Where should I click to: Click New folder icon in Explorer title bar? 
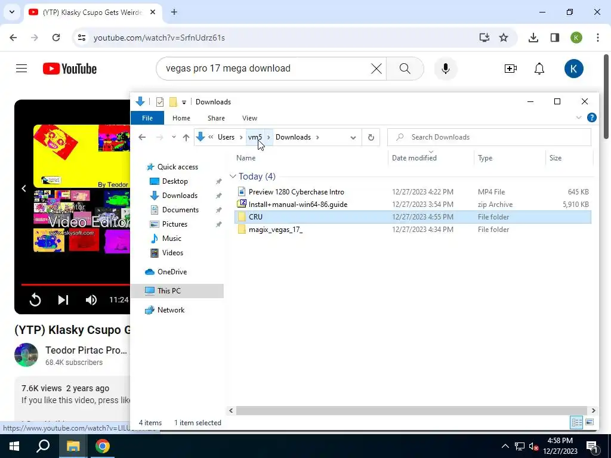point(173,102)
